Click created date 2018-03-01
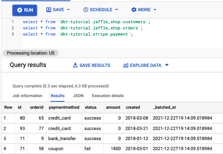 137,149
